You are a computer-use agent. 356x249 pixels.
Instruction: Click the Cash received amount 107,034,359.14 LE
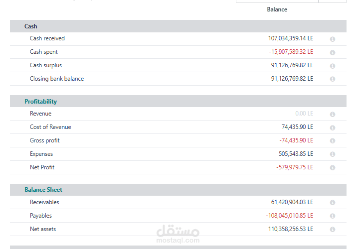290,38
